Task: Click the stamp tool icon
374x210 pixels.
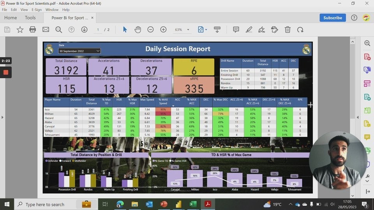Action: click(x=275, y=30)
